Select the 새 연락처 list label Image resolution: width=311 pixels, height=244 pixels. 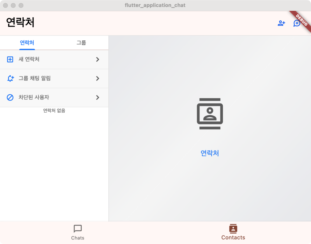coord(29,59)
